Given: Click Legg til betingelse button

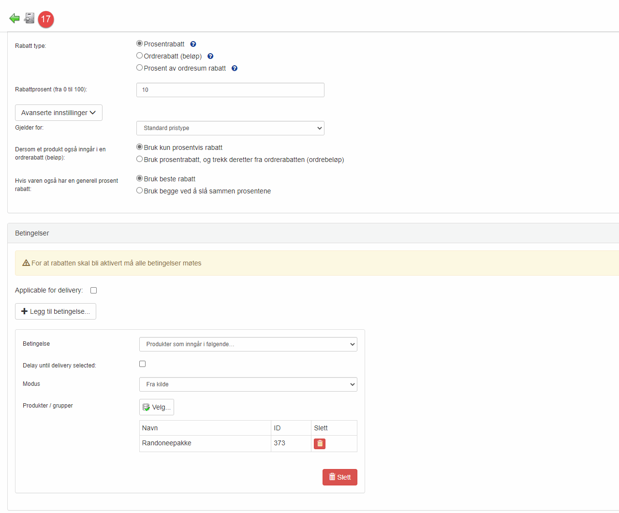Looking at the screenshot, I should click(x=56, y=311).
